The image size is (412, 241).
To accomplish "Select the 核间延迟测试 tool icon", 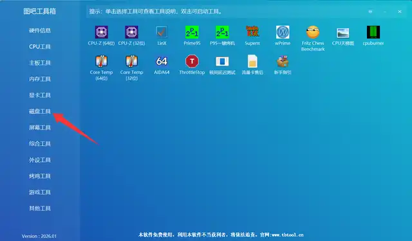I will [x=222, y=61].
